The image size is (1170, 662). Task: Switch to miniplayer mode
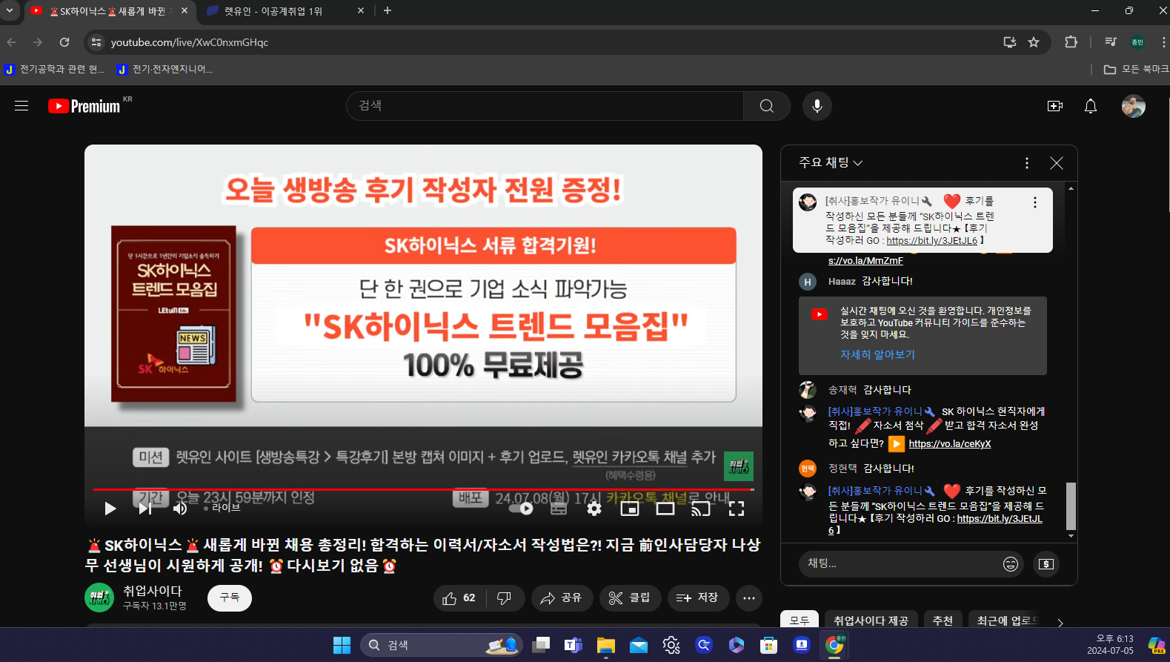pyautogui.click(x=630, y=509)
